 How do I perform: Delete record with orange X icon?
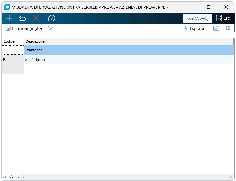tap(36, 18)
